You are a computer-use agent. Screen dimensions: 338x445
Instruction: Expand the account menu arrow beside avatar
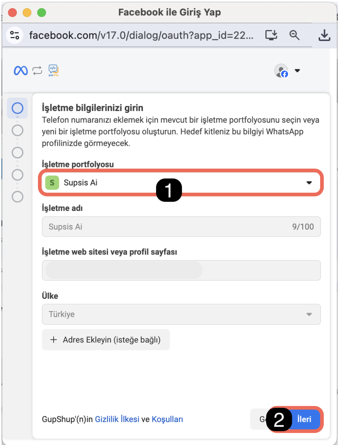[x=297, y=70]
